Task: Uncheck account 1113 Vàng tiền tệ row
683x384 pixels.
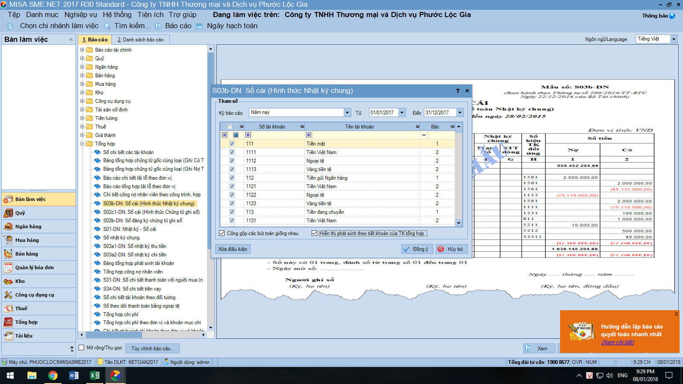Action: (x=232, y=169)
